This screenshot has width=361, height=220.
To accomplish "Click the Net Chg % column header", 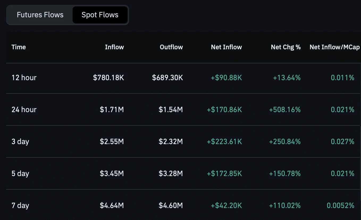I will tap(286, 47).
